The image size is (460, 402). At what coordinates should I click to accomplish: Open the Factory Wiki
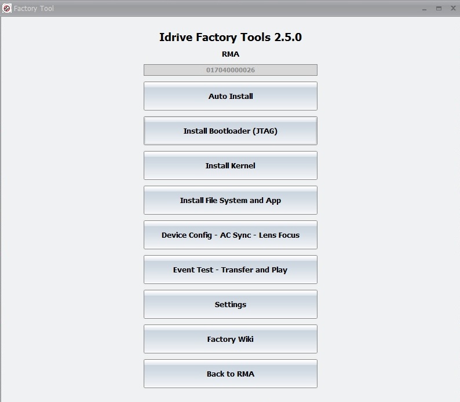231,339
